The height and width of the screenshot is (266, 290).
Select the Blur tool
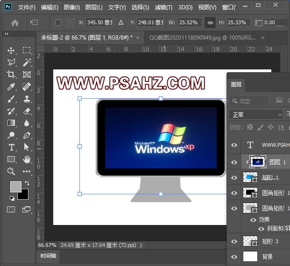pyautogui.click(x=27, y=123)
